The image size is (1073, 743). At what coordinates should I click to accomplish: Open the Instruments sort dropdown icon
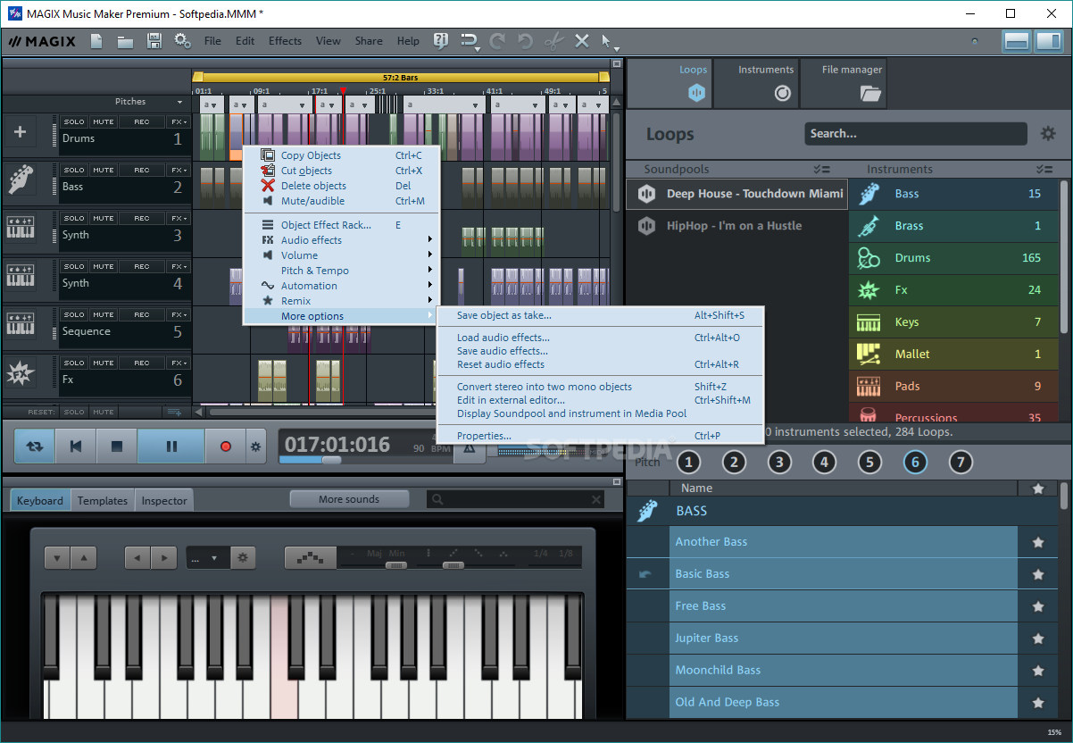pyautogui.click(x=1044, y=170)
